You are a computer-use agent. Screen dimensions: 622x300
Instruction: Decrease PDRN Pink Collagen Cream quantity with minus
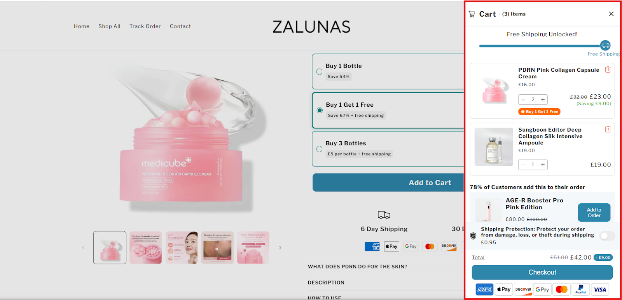coord(523,100)
